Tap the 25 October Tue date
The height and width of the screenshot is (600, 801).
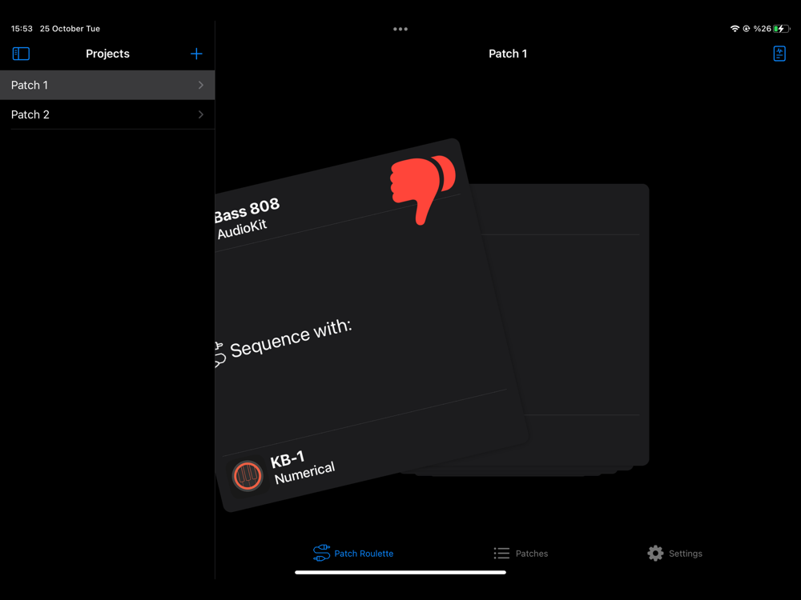70,29
